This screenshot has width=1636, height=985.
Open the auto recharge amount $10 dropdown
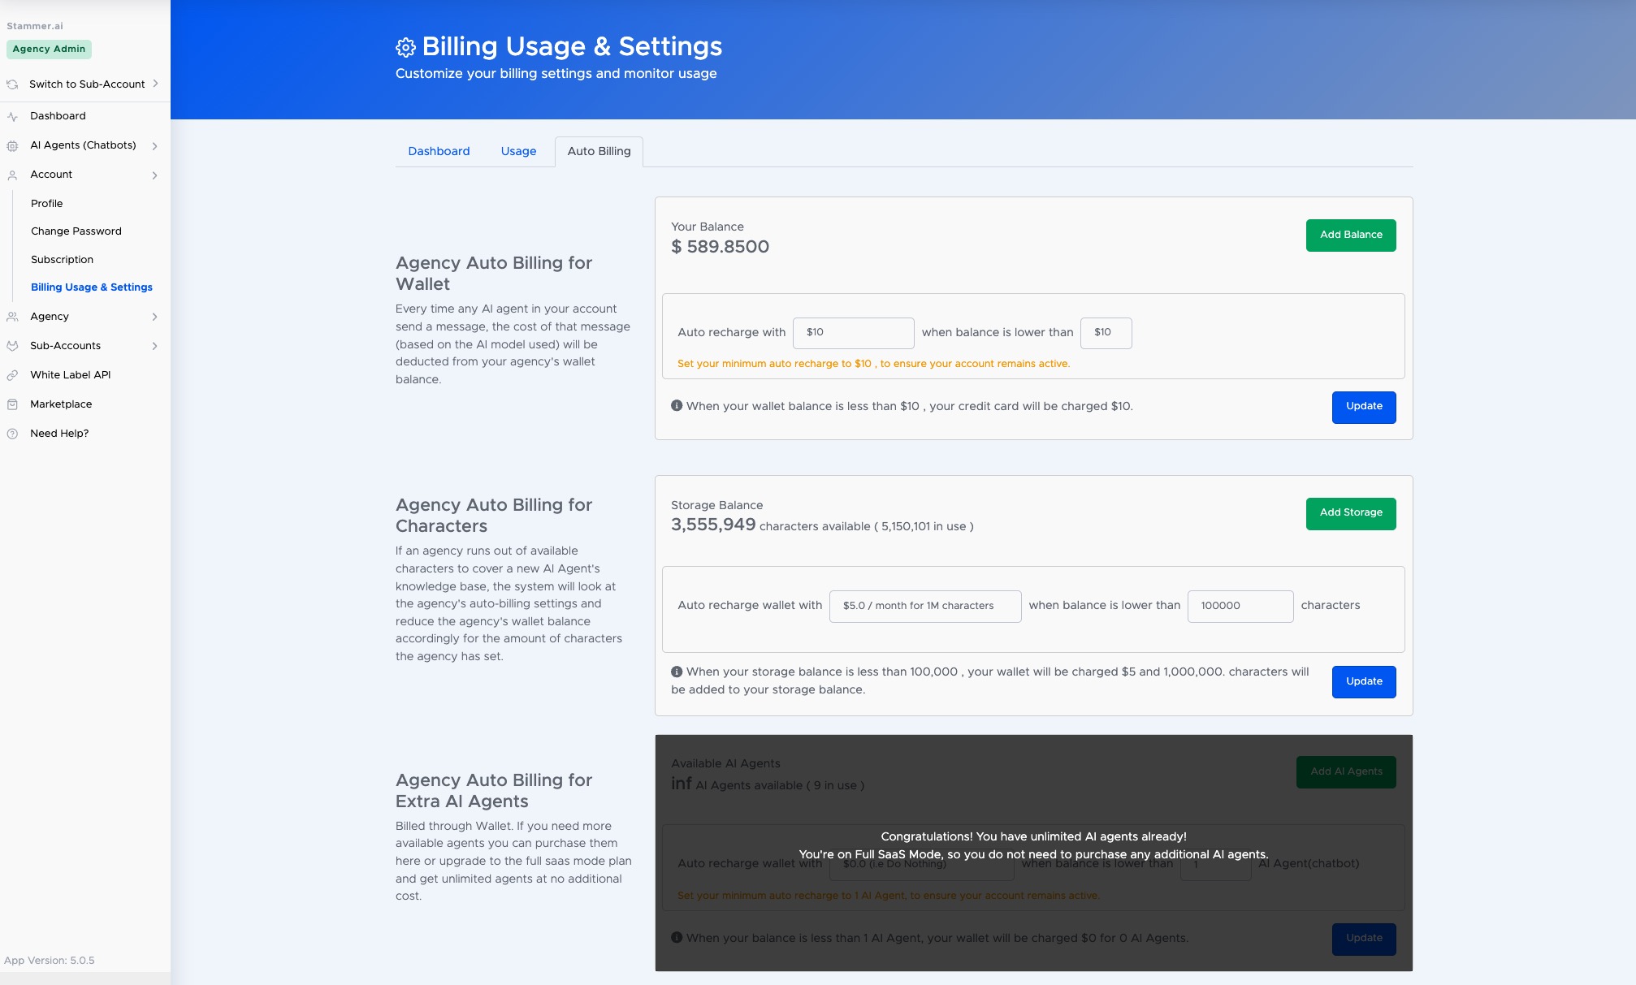(x=853, y=333)
